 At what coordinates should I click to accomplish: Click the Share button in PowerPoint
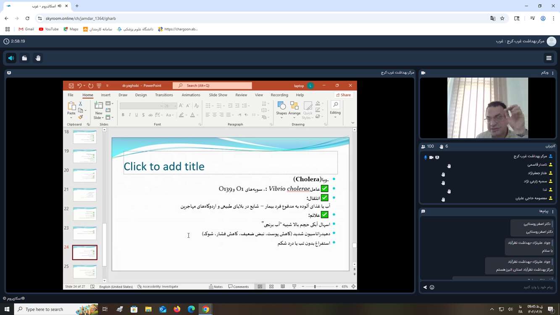click(x=343, y=95)
